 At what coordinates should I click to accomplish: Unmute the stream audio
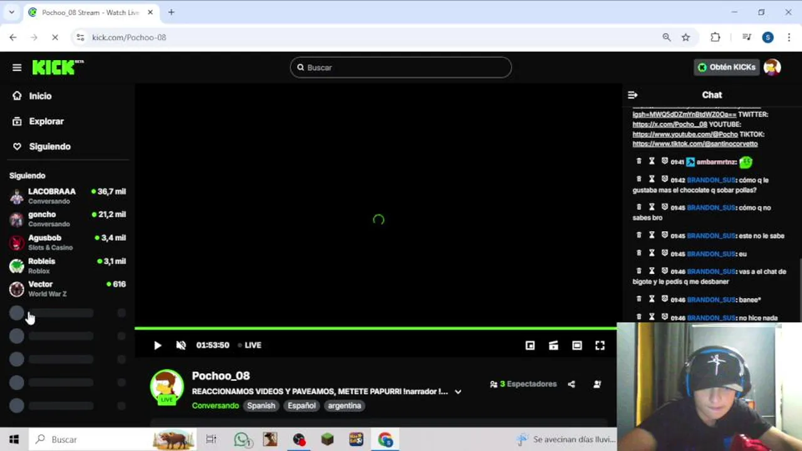pos(181,345)
